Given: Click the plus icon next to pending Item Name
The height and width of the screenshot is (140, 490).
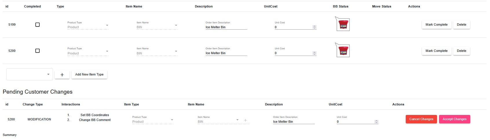Looking at the screenshot, I should point(245,120).
